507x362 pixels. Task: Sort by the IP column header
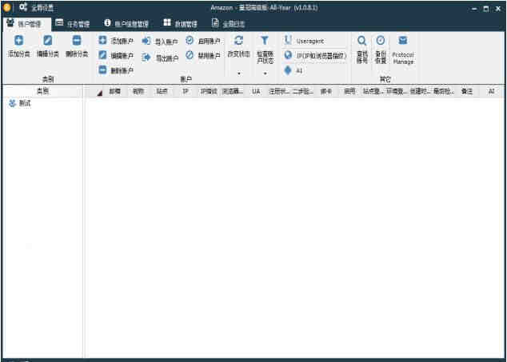186,92
